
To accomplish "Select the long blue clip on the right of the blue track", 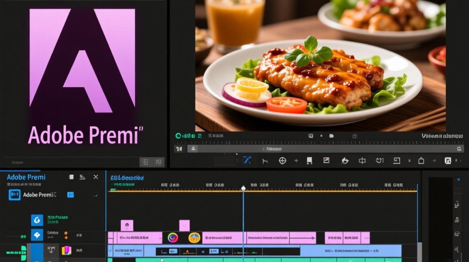I will pos(351,251).
